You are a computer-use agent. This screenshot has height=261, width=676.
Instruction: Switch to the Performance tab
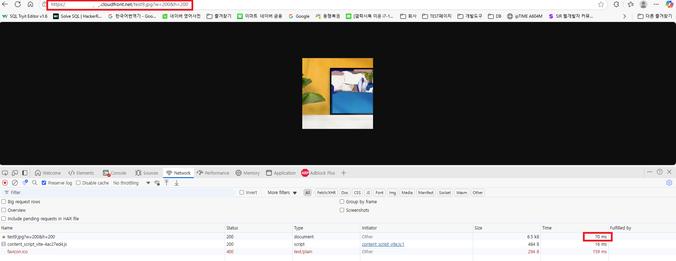tap(213, 173)
